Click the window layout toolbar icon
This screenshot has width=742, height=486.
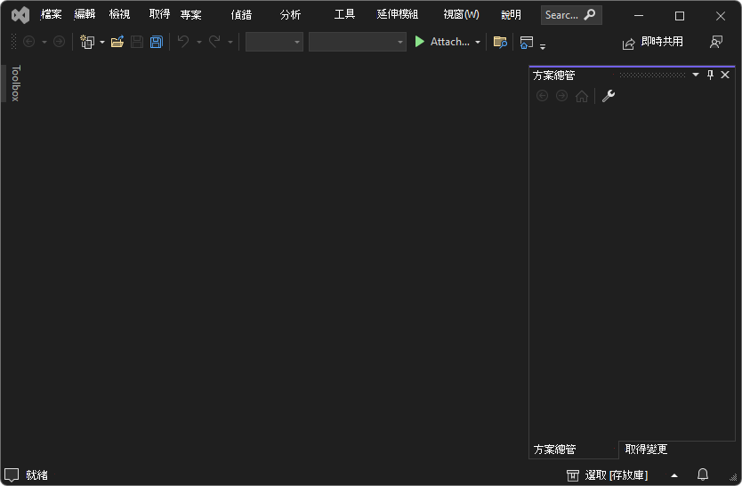[x=526, y=43]
